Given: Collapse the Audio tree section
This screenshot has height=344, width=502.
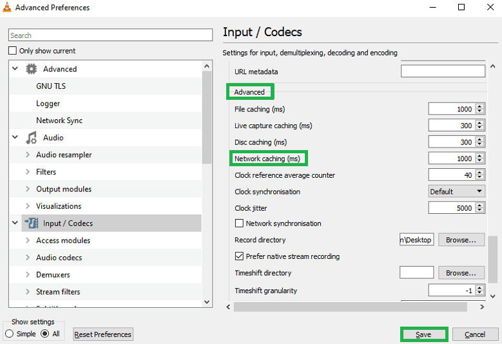Looking at the screenshot, I should [15, 137].
